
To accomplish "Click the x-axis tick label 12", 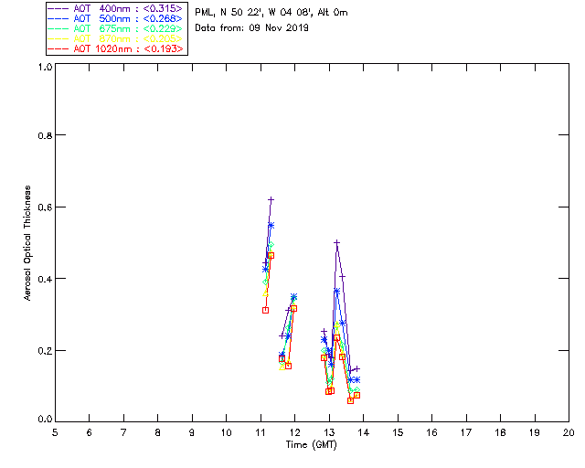I will pos(294,433).
